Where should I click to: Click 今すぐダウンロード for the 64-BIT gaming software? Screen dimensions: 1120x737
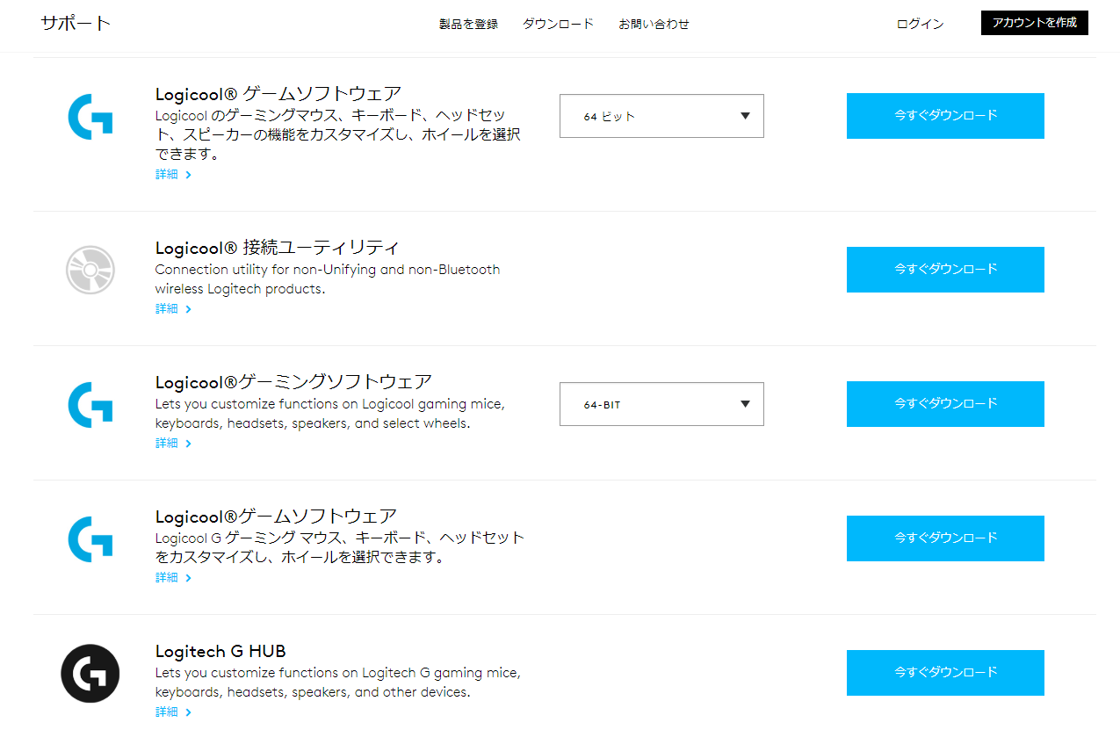click(945, 404)
